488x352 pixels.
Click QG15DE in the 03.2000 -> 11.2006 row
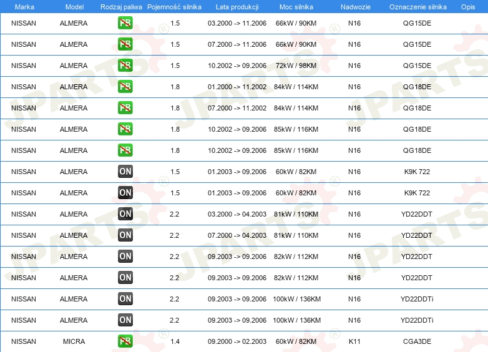(417, 23)
